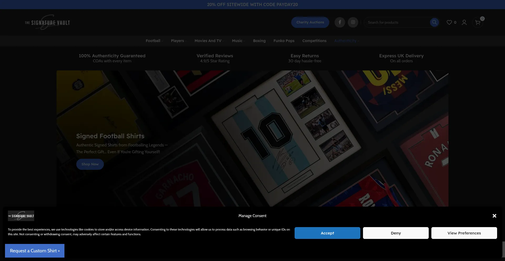The width and height of the screenshot is (505, 261).
Task: Expand the Authenticity menu
Action: point(347,41)
